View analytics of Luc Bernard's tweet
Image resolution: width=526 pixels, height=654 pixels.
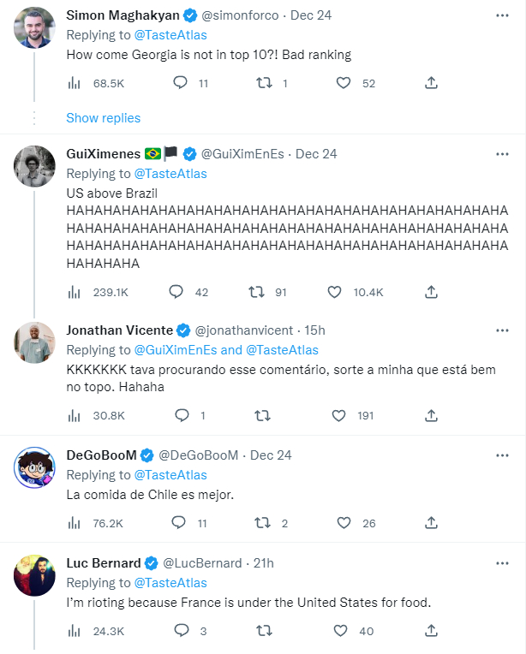tap(75, 631)
